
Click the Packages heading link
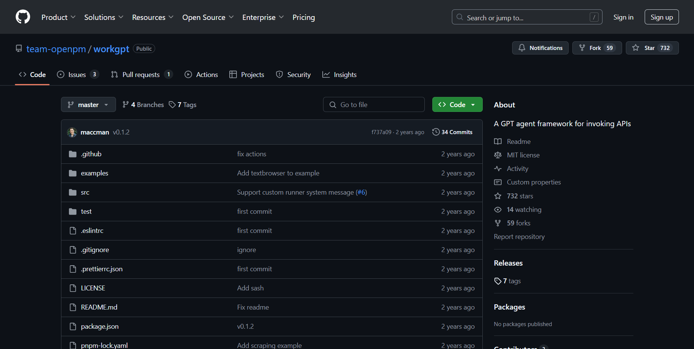click(x=509, y=307)
